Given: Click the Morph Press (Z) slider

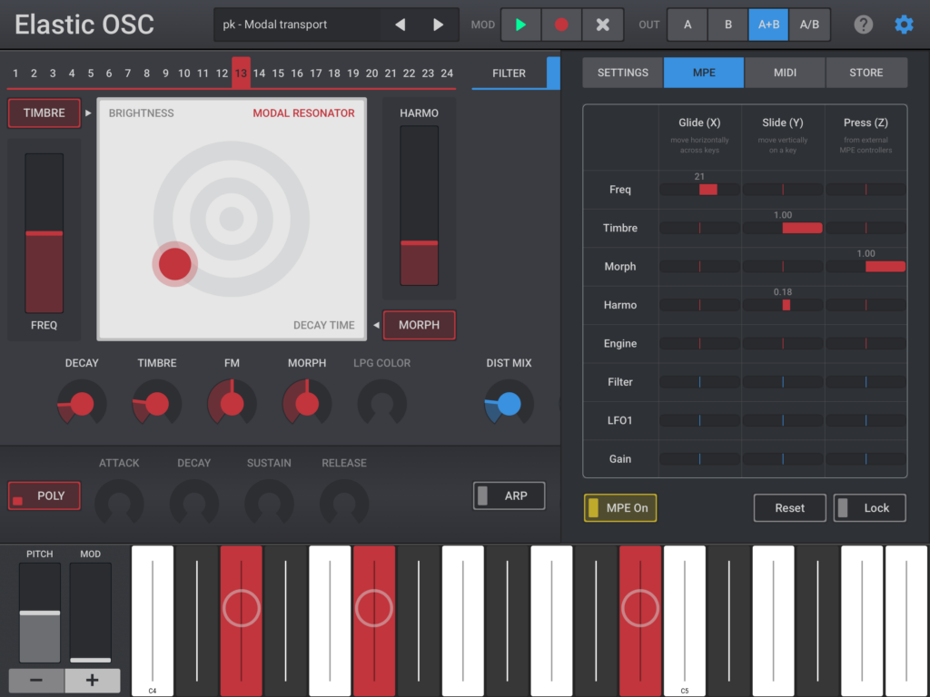Looking at the screenshot, I should pyautogui.click(x=866, y=267).
